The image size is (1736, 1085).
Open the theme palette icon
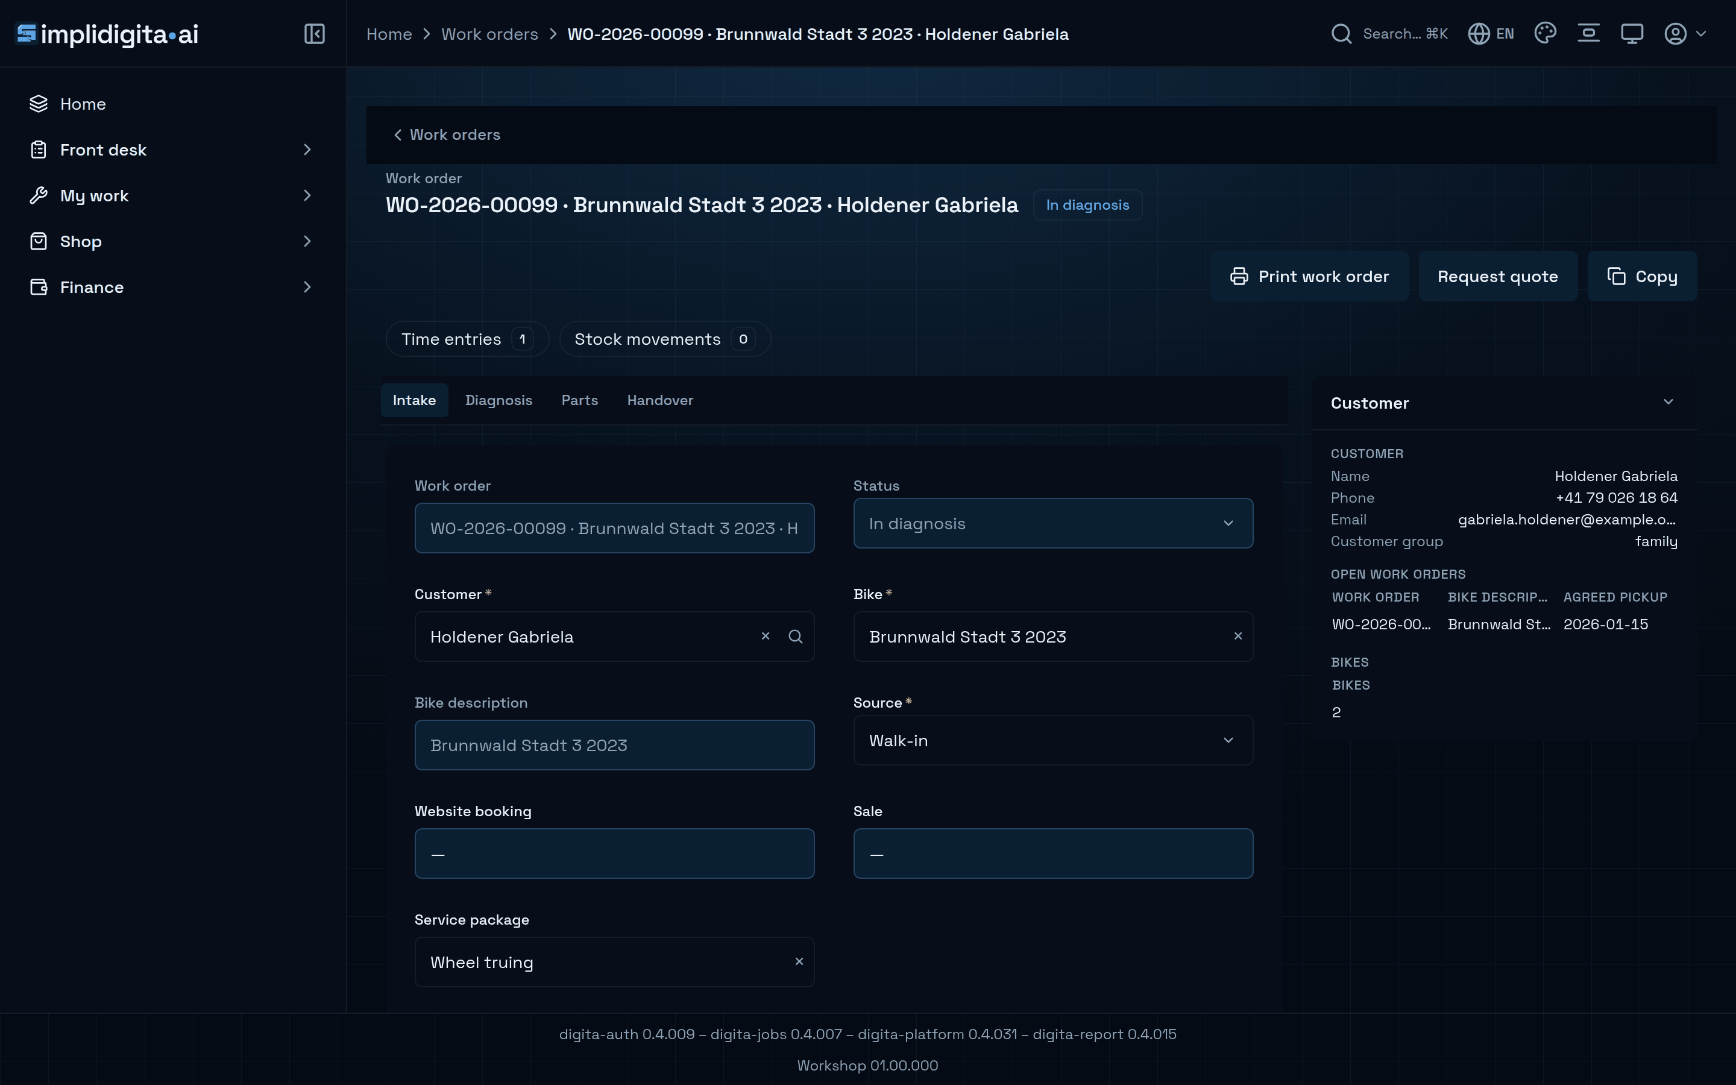coord(1545,33)
